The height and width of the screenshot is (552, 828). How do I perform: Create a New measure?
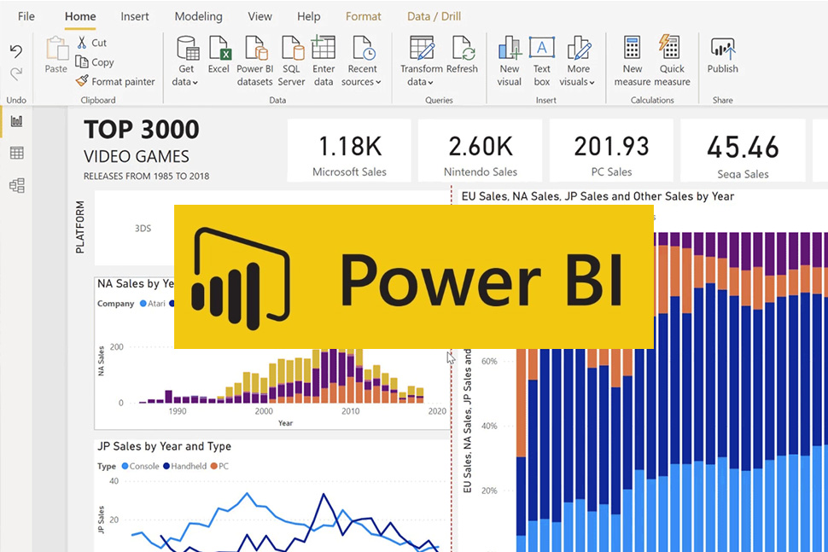click(x=633, y=49)
